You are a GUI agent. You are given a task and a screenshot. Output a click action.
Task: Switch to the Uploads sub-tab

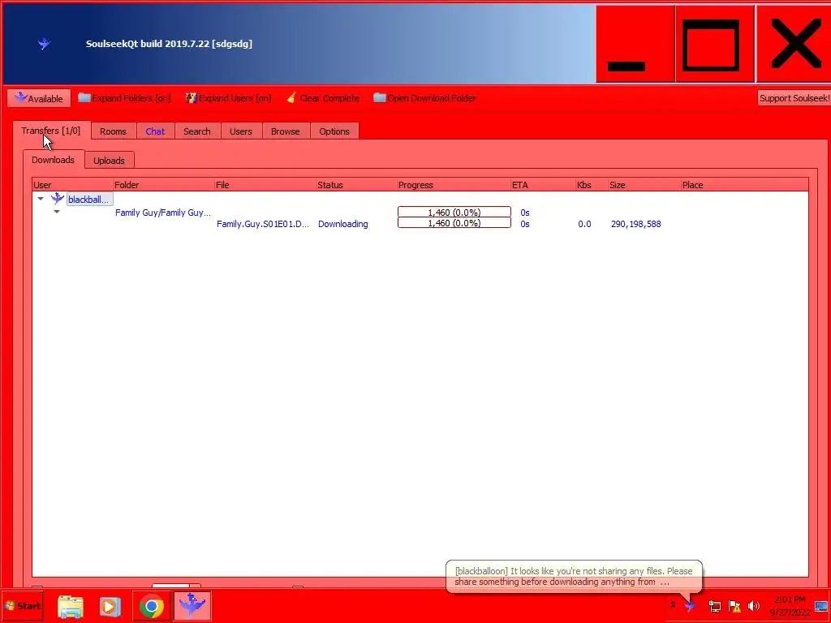coord(110,161)
